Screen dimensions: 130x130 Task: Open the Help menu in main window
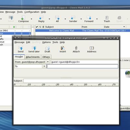44,12
